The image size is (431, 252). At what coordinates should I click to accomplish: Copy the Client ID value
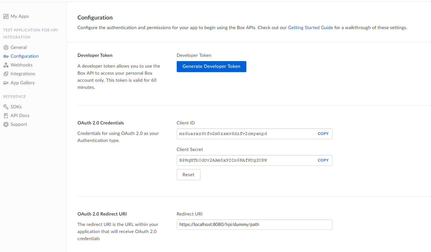(x=323, y=134)
